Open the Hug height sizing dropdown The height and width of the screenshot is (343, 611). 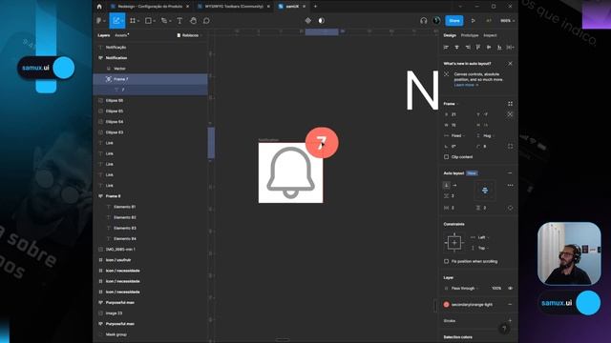pyautogui.click(x=486, y=135)
